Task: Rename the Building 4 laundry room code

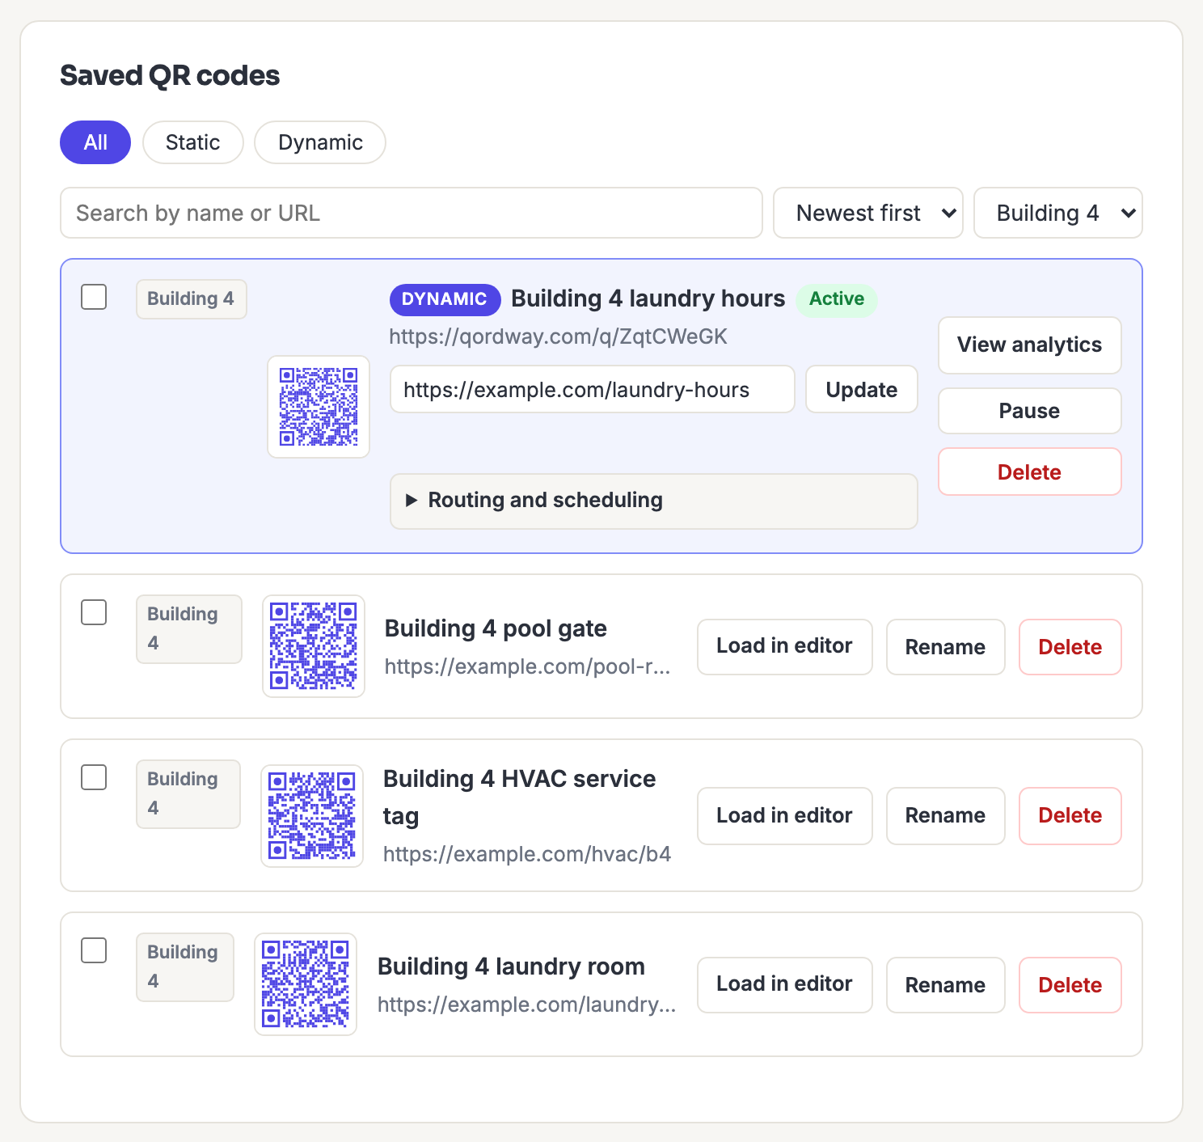Action: [945, 984]
